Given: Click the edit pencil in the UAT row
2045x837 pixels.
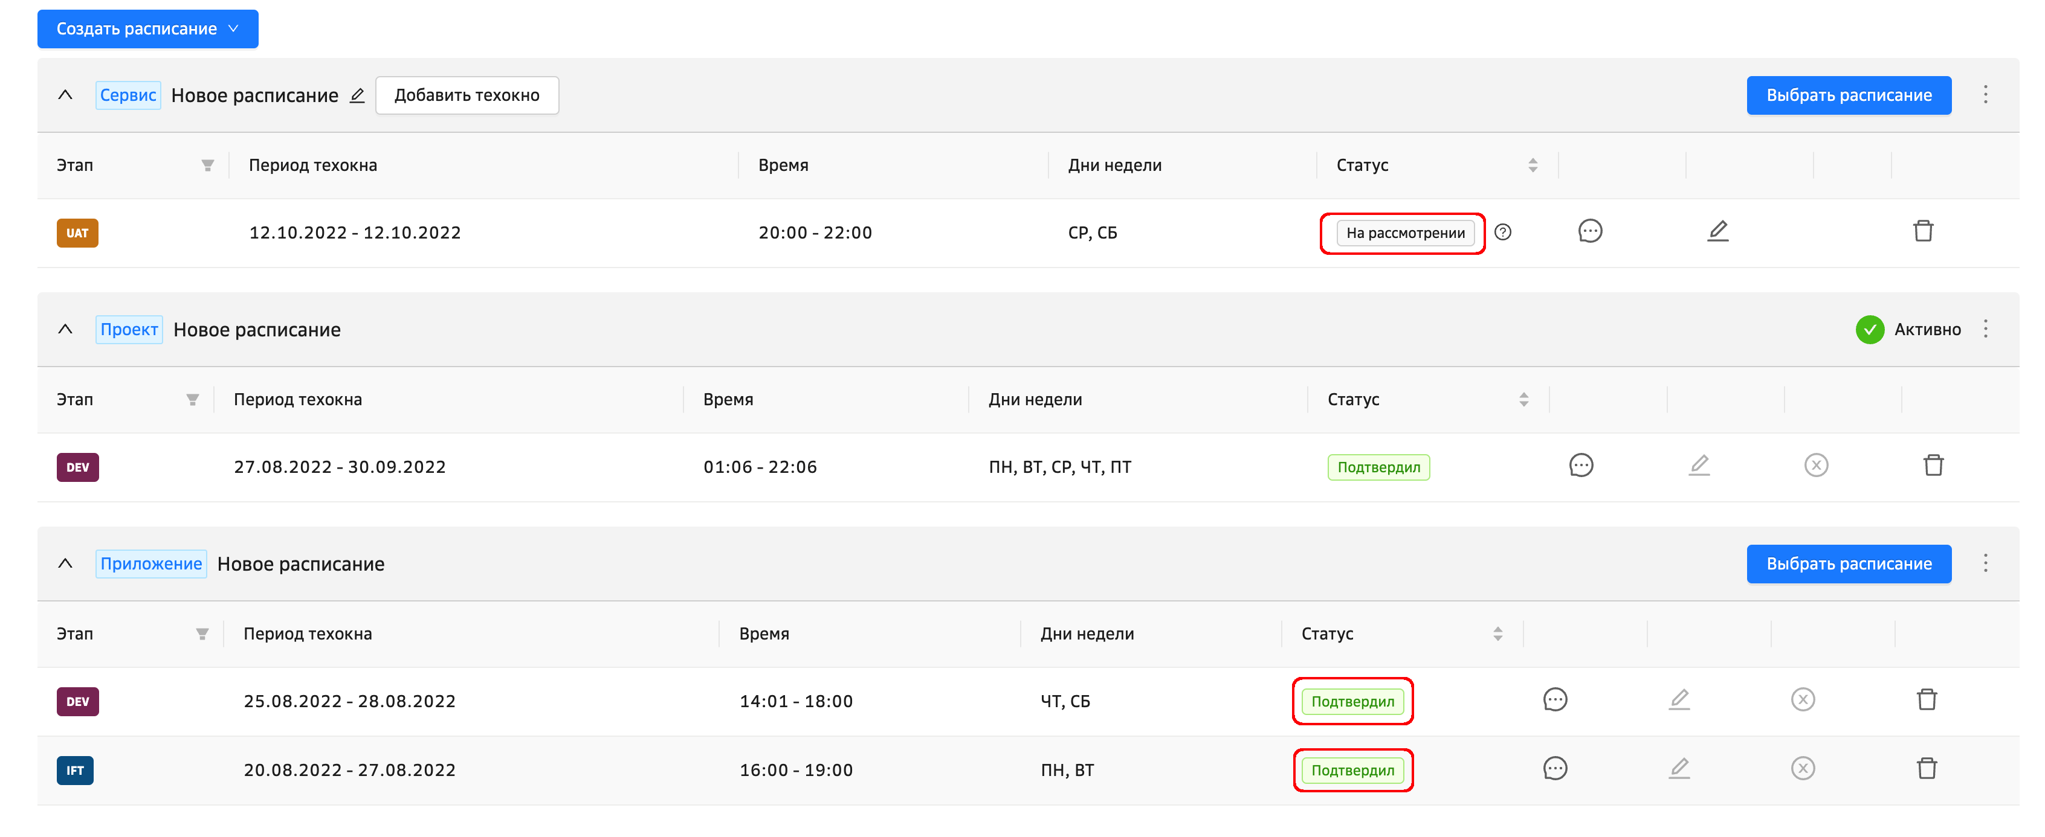Looking at the screenshot, I should pyautogui.click(x=1717, y=232).
